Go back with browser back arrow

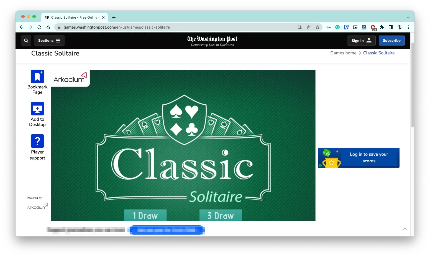pyautogui.click(x=22, y=27)
